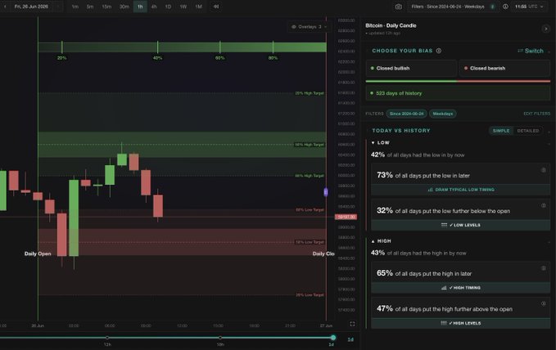Click the rewind icon after the timeframes
This screenshot has width=556, height=350.
click(216, 7)
